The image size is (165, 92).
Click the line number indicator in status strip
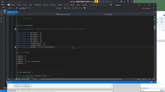pos(139,79)
